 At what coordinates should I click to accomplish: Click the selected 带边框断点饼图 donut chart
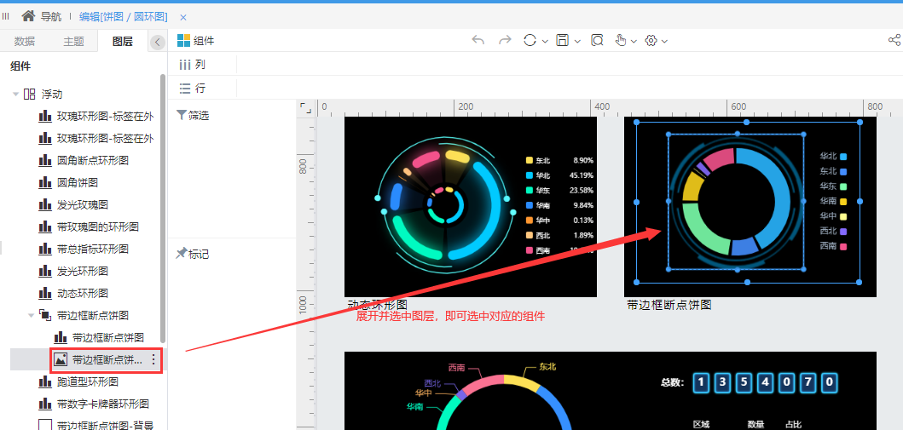[736, 201]
